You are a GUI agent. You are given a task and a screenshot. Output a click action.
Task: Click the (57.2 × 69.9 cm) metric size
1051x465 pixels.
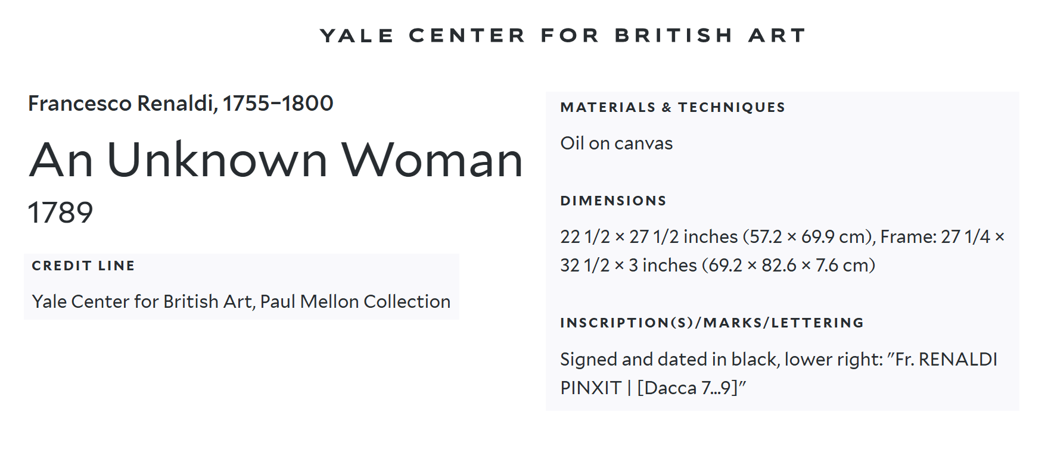(808, 237)
